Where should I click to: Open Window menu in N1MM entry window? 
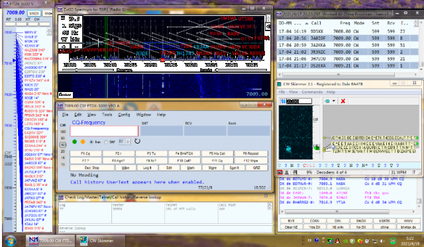click(144, 115)
